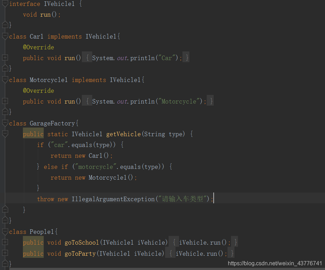Click "return new Car1();" statement
Screen dimensions: 325x270
(x=82, y=156)
